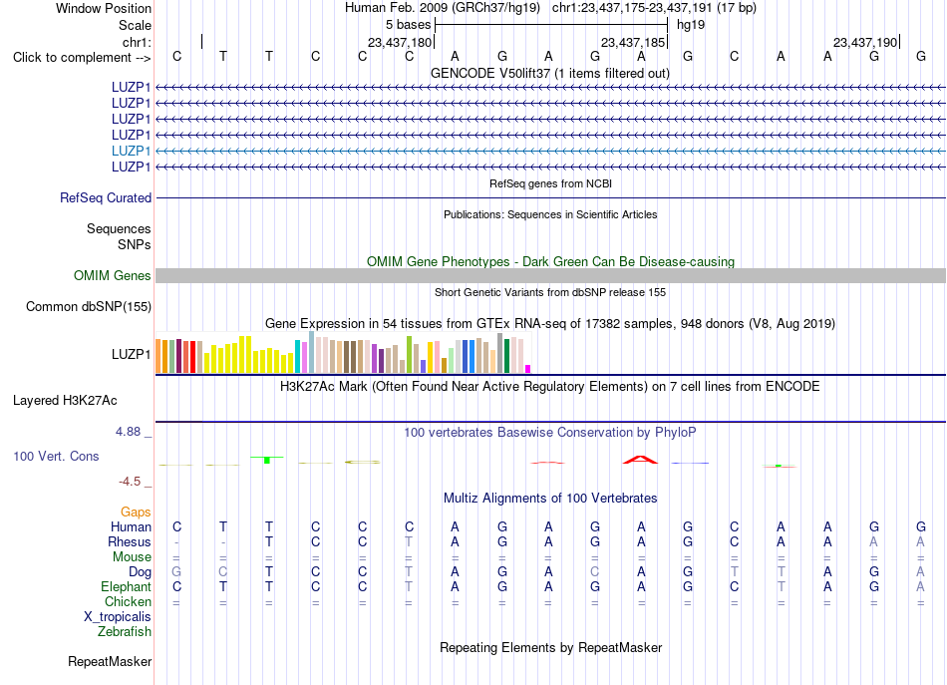This screenshot has width=947, height=685.
Task: Click the Gaps row label
Action: coord(136,513)
